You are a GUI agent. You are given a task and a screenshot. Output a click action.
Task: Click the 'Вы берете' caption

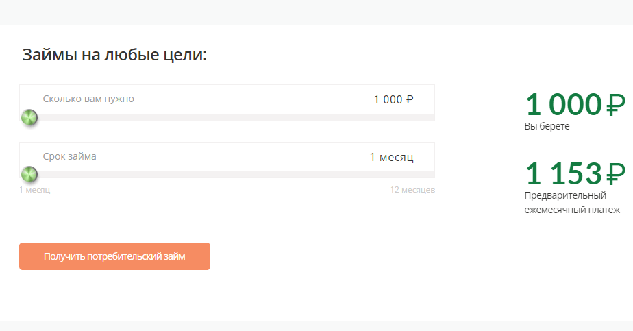click(547, 126)
